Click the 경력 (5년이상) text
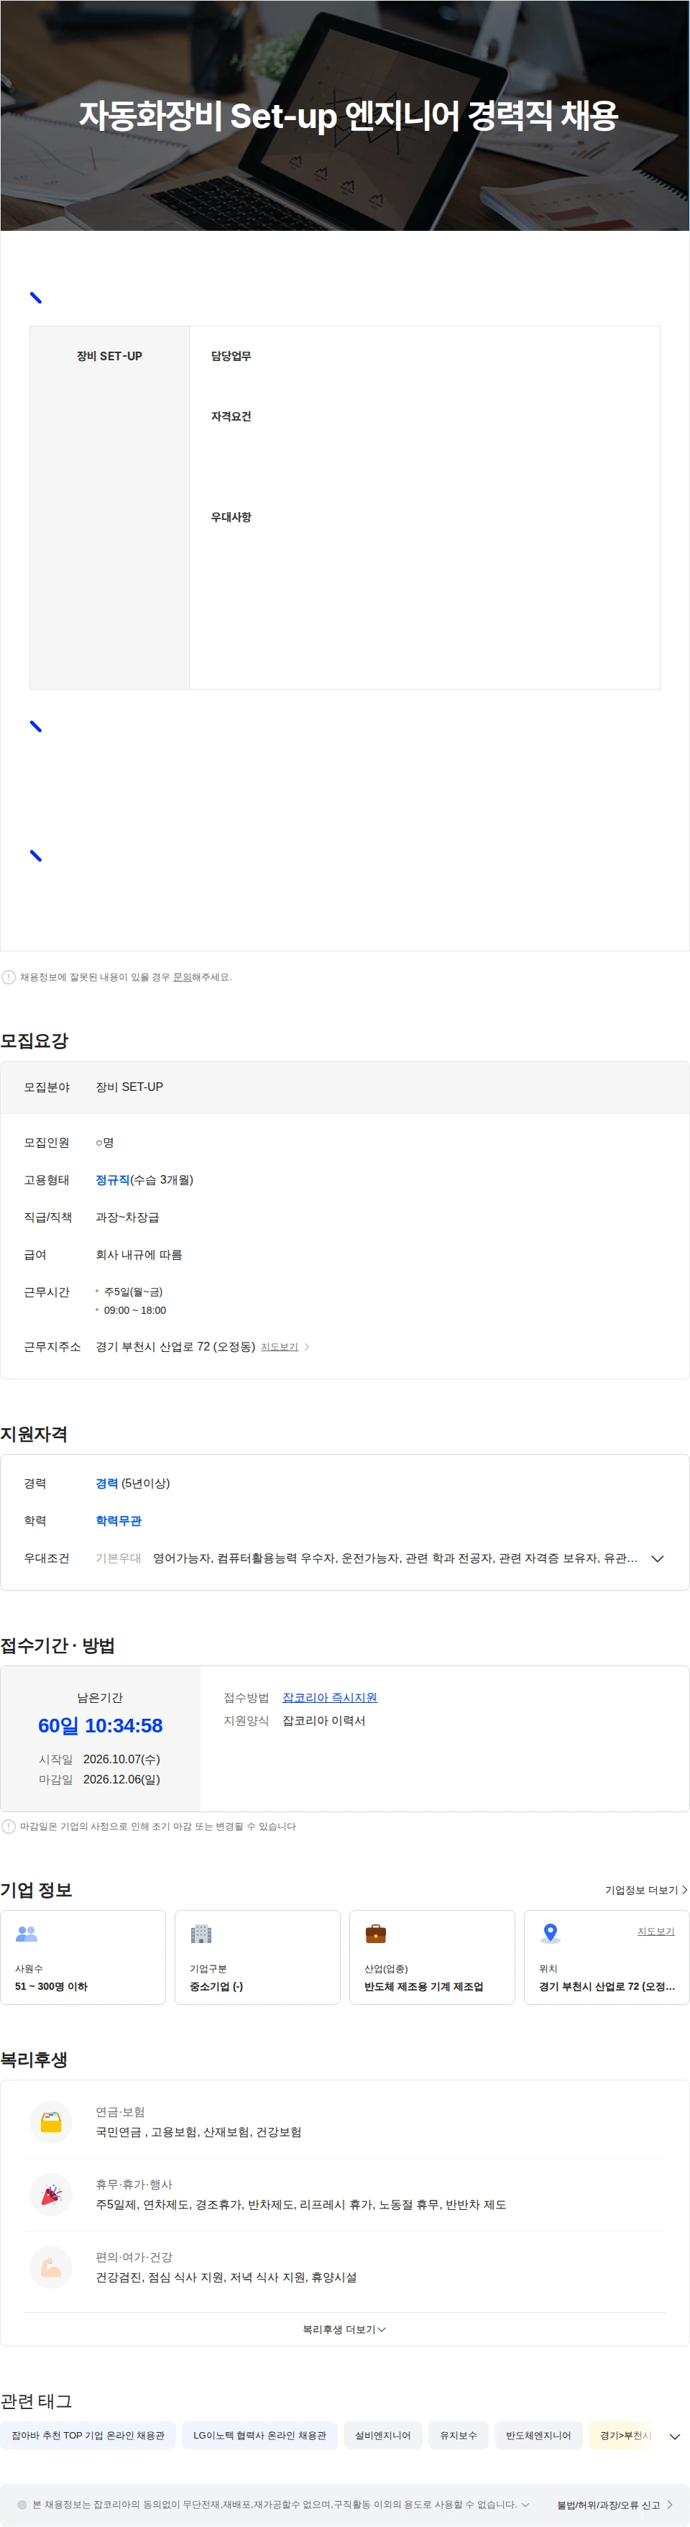This screenshot has width=690, height=2527. 132,1484
